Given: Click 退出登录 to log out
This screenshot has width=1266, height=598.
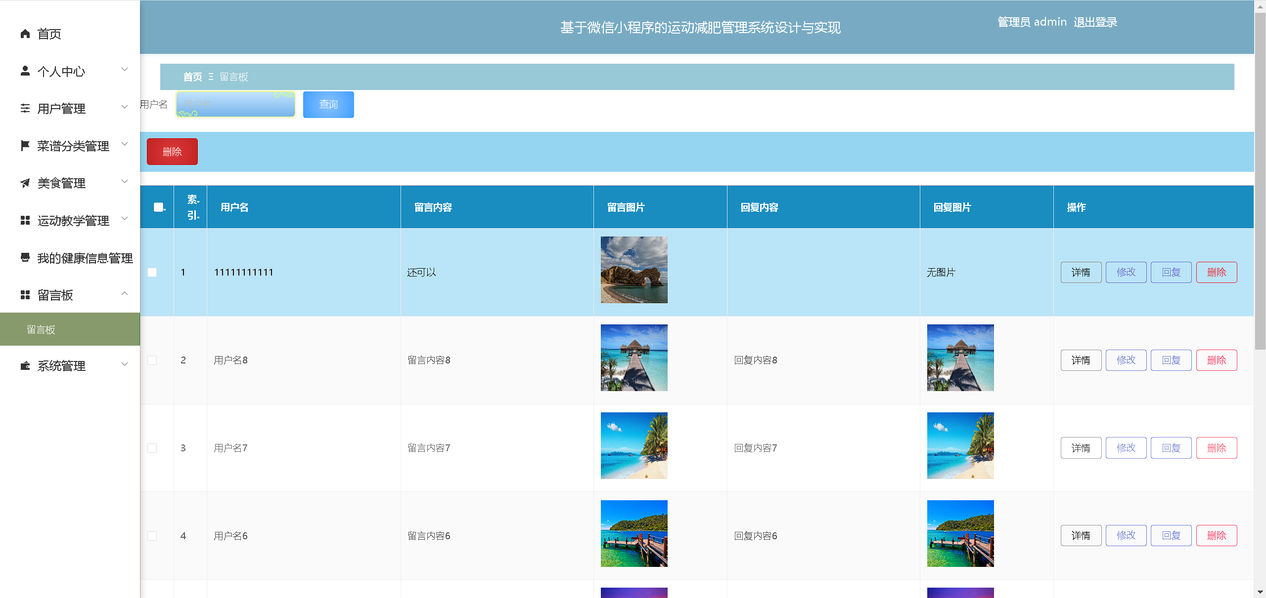Looking at the screenshot, I should click(x=1095, y=22).
